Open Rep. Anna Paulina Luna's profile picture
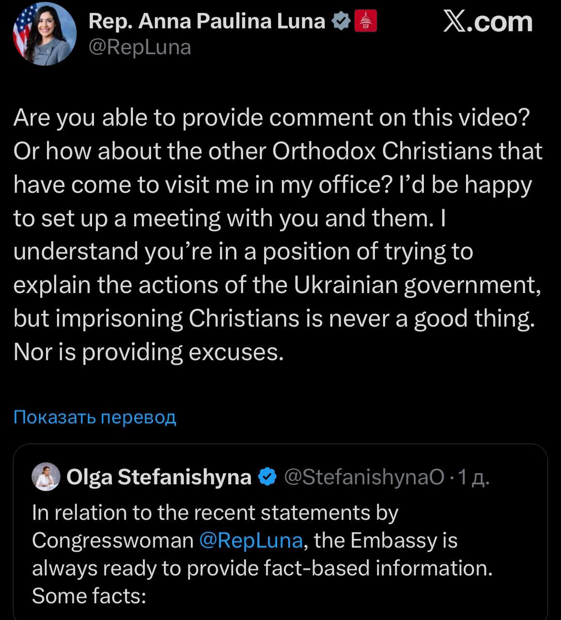Screen dimensions: 561x620 tap(44, 35)
